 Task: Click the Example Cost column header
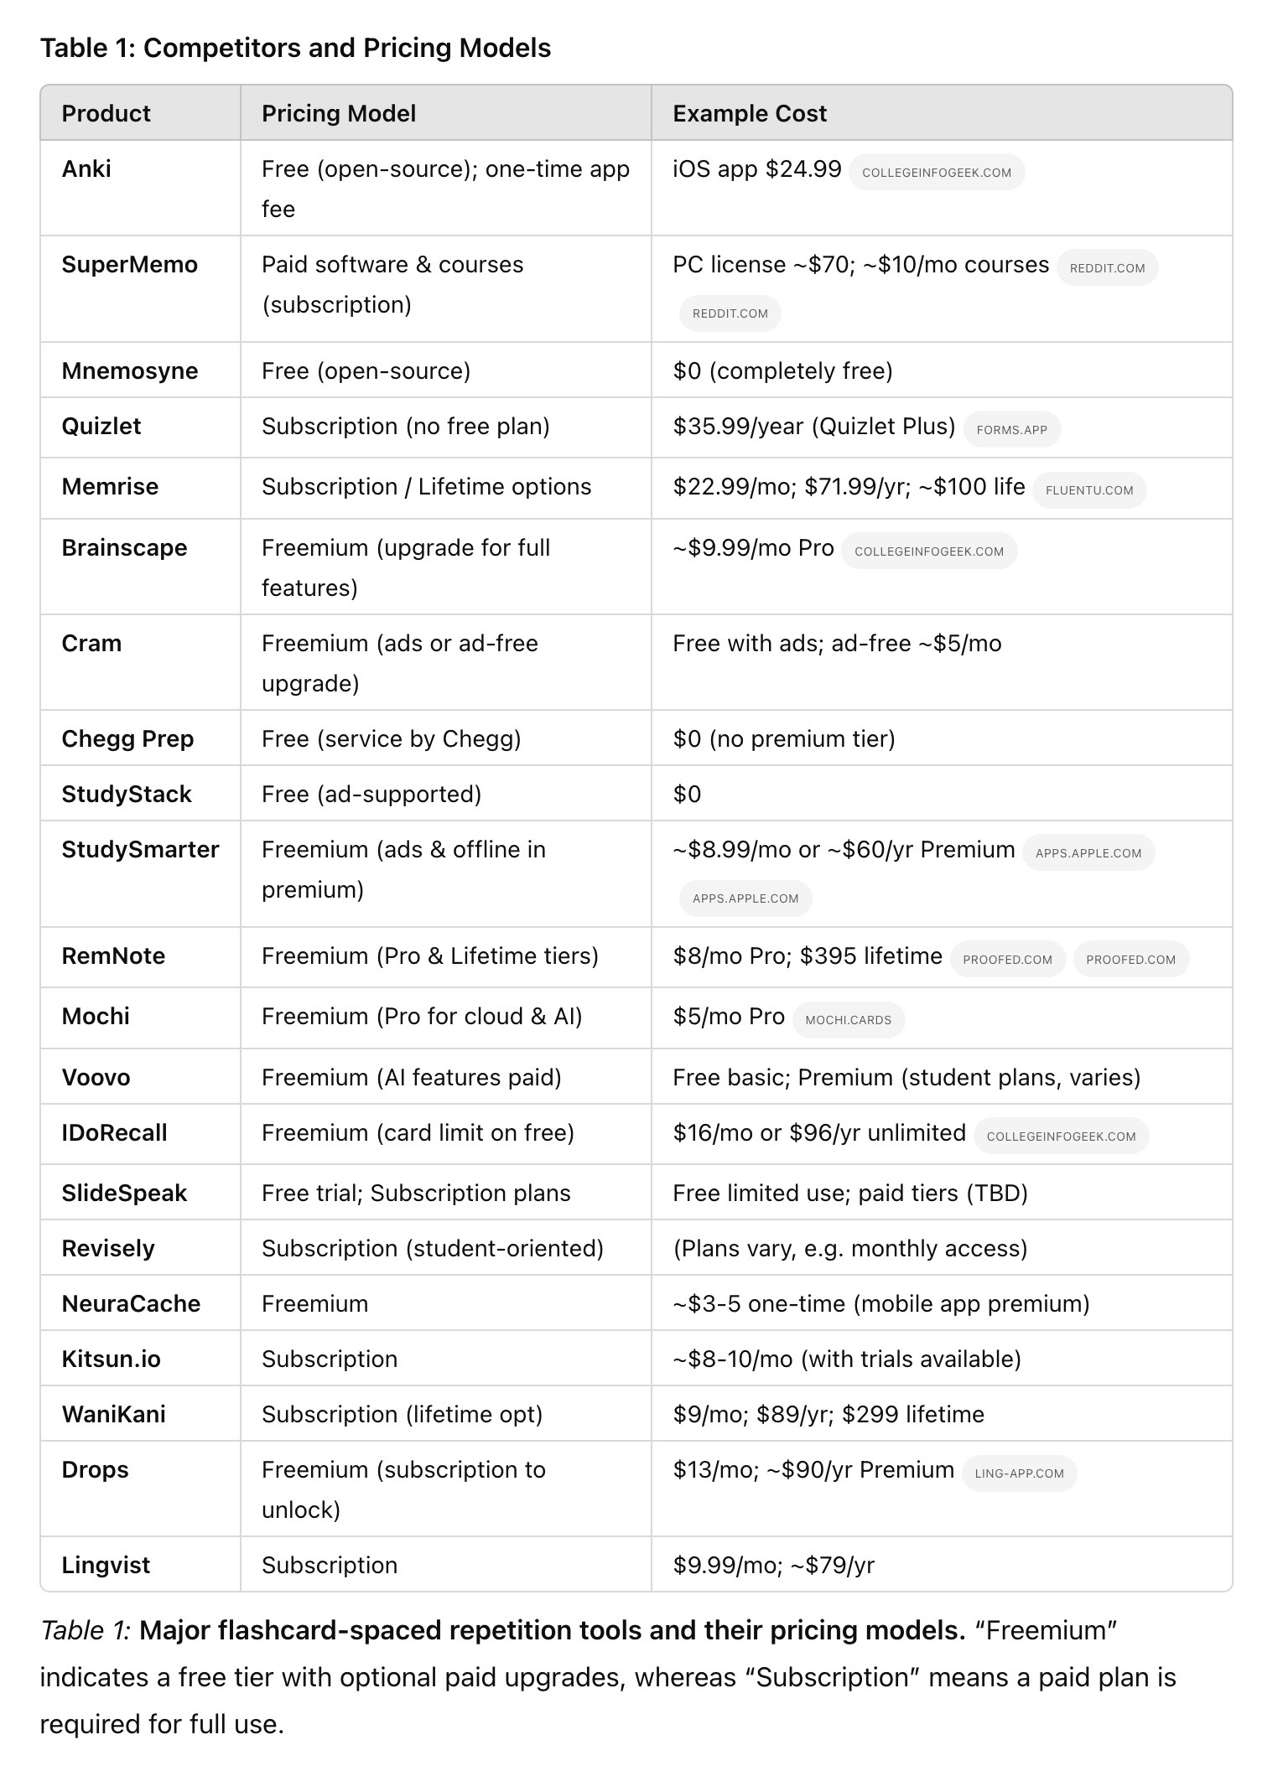coord(750,113)
